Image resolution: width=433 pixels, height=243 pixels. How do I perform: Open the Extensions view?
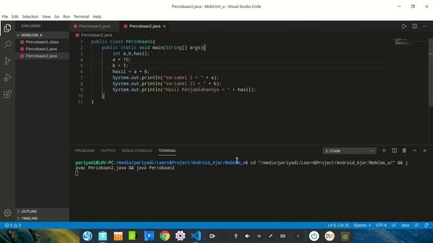7,94
